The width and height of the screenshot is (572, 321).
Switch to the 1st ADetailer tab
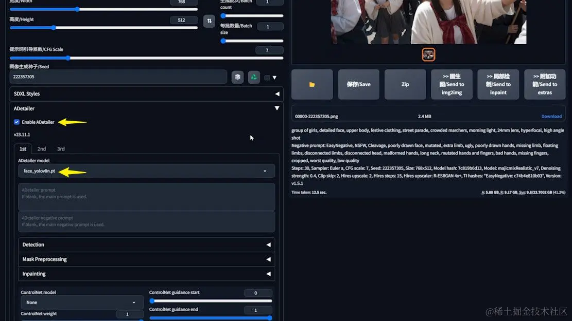pos(23,149)
